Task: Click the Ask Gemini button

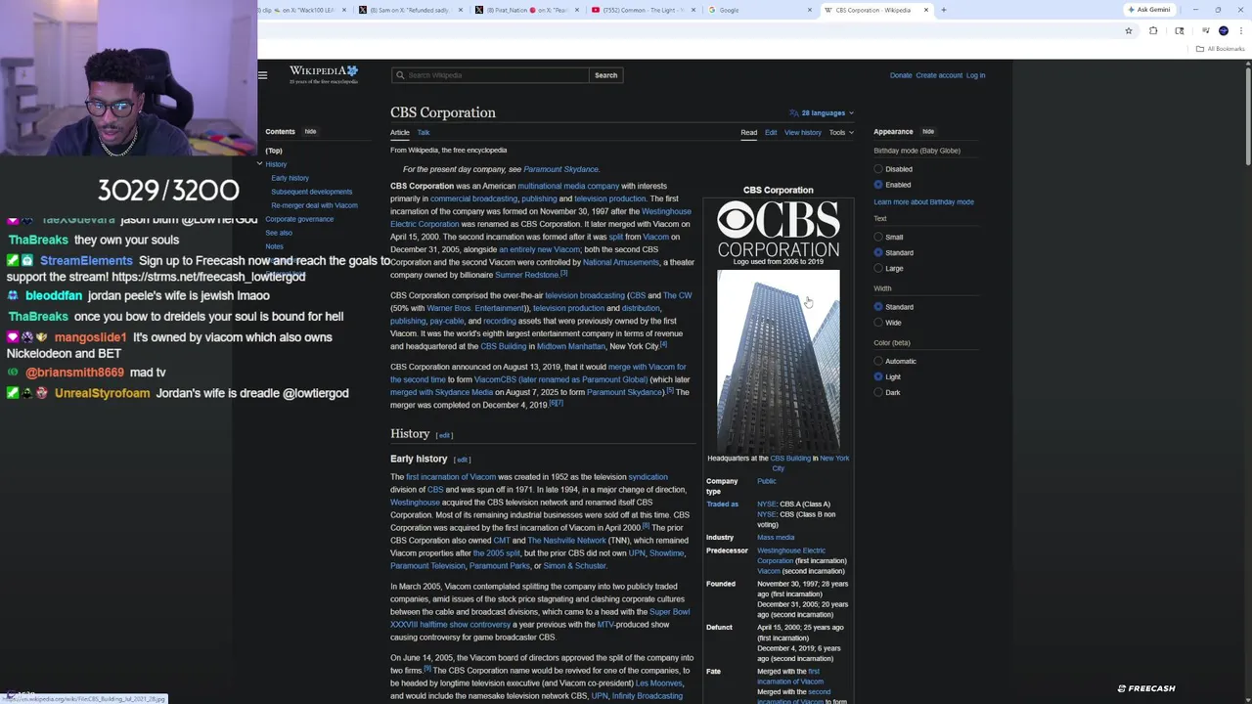Action: (1149, 10)
